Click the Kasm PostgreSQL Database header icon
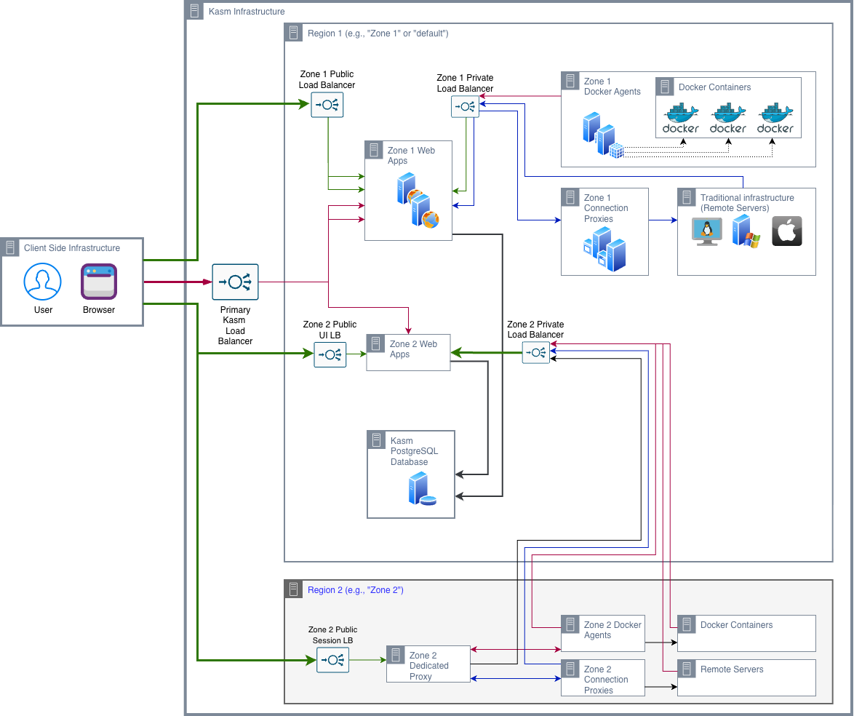This screenshot has height=716, width=854. (376, 439)
